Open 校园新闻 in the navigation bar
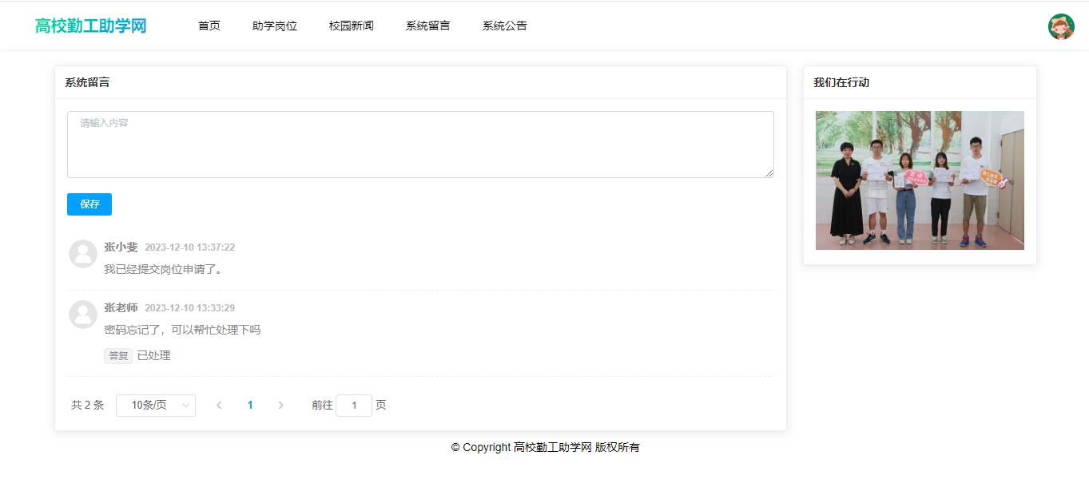The height and width of the screenshot is (483, 1089). click(352, 26)
